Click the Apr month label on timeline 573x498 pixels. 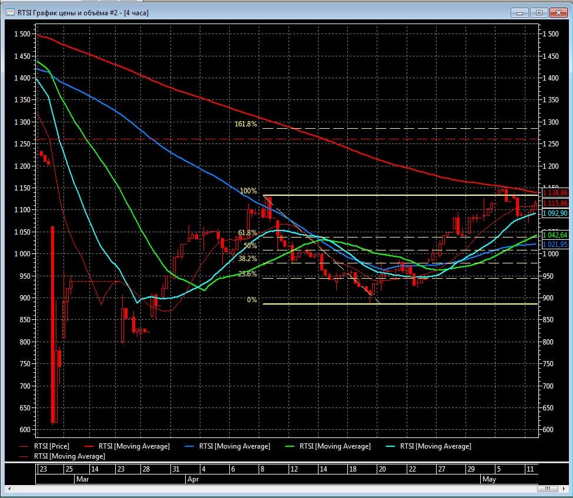click(x=193, y=479)
